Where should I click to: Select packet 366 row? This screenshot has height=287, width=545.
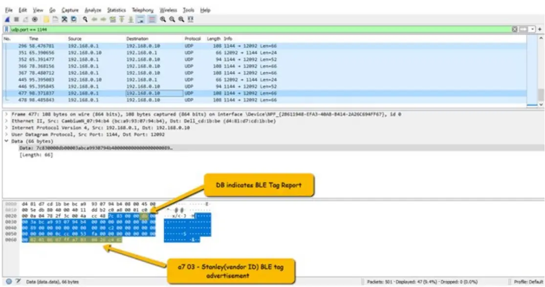pyautogui.click(x=265, y=66)
